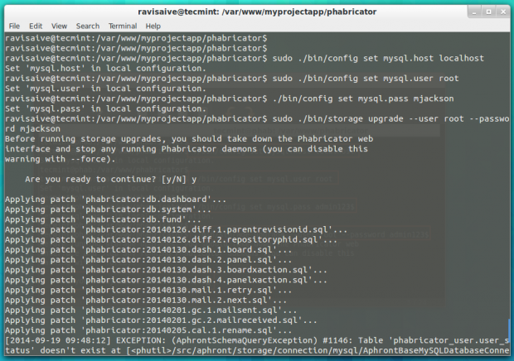Image resolution: width=514 pixels, height=361 pixels.
Task: Click the 'warning with --force' text line
Action: tap(61, 159)
